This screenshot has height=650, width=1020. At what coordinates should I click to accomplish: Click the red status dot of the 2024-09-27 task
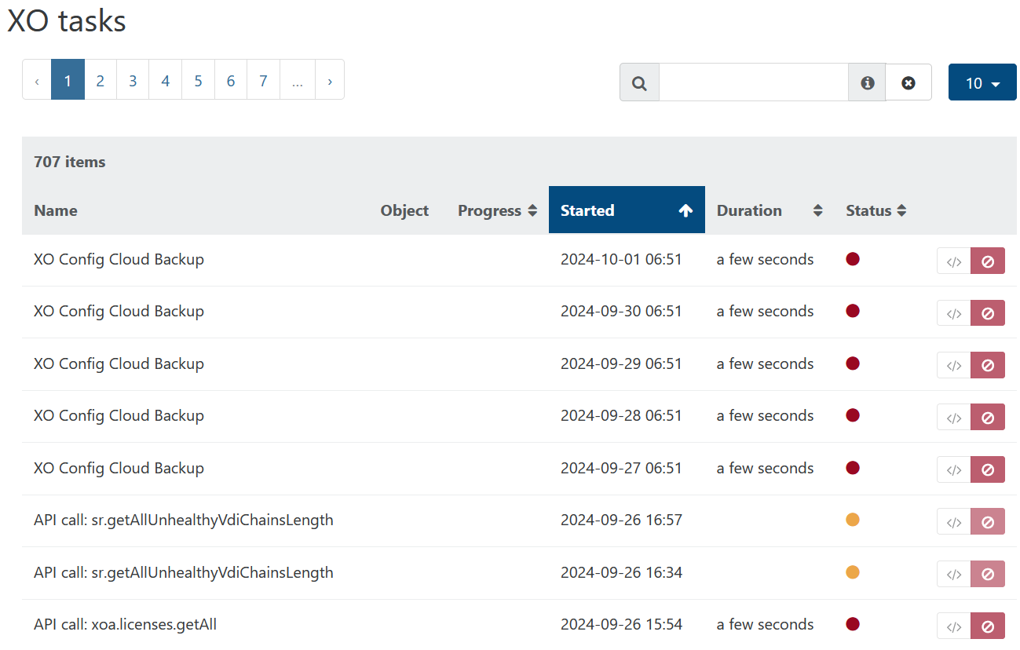(853, 467)
